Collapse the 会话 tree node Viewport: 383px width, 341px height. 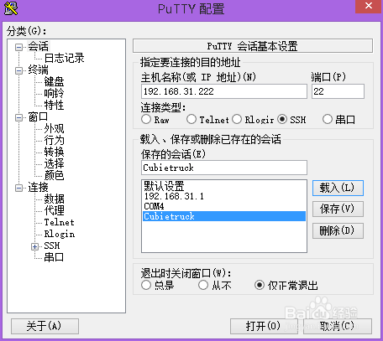click(18, 47)
